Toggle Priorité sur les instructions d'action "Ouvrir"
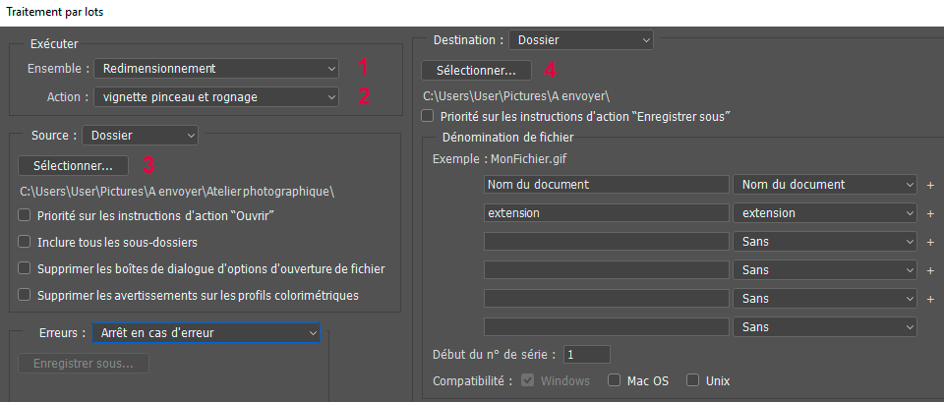This screenshot has height=402, width=944. 25,215
